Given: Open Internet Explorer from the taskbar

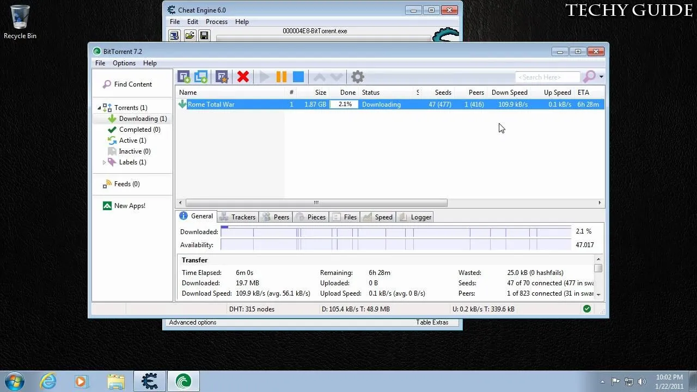Looking at the screenshot, I should [x=48, y=381].
